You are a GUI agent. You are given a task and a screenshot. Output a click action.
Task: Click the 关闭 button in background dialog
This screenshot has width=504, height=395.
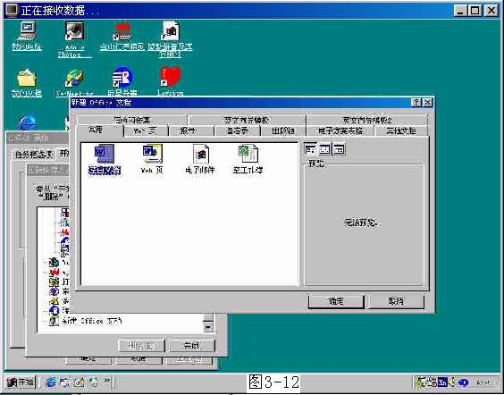(x=191, y=346)
